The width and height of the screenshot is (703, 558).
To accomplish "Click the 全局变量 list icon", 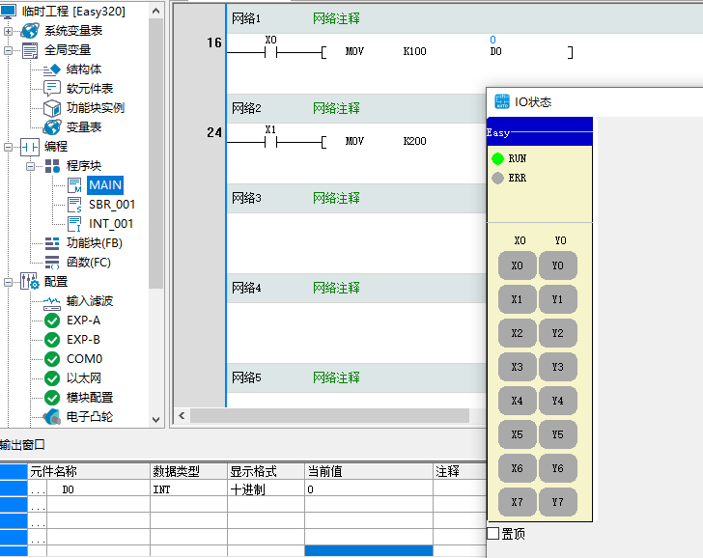I will pos(30,50).
